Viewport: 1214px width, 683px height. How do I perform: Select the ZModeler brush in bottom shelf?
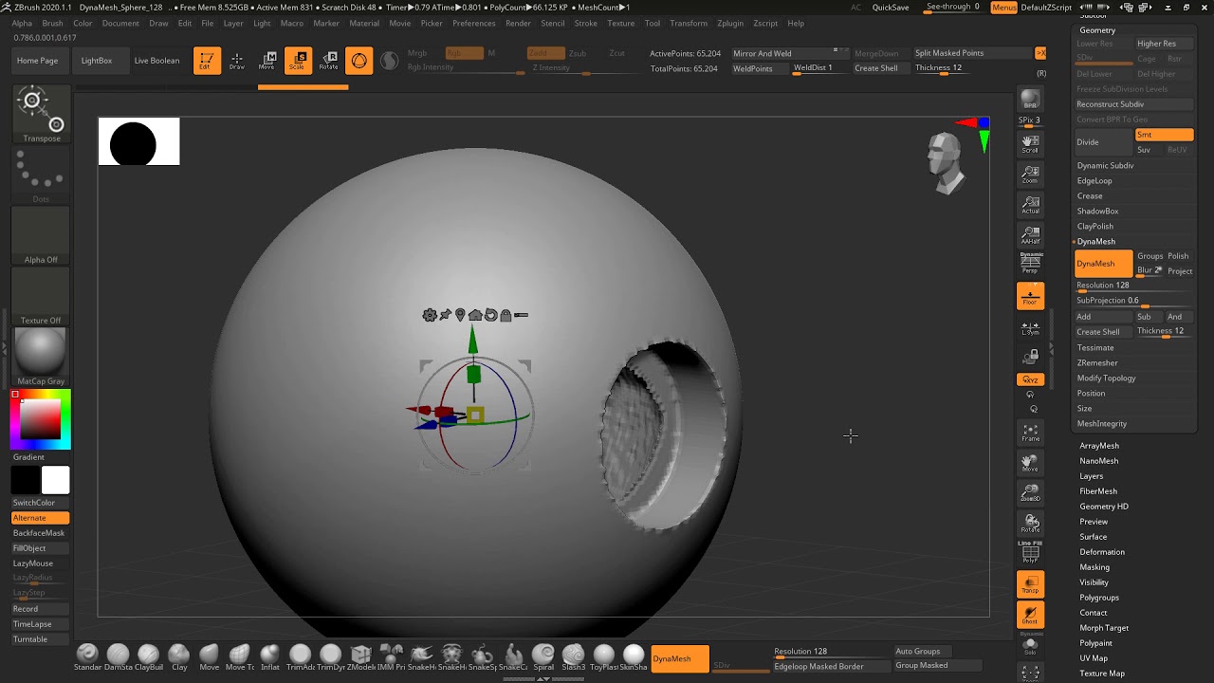click(361, 657)
